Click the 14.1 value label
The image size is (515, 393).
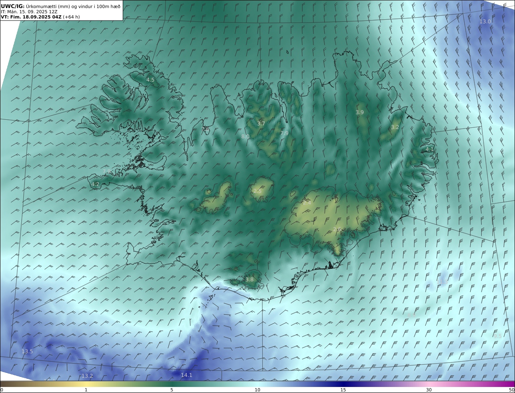click(186, 375)
